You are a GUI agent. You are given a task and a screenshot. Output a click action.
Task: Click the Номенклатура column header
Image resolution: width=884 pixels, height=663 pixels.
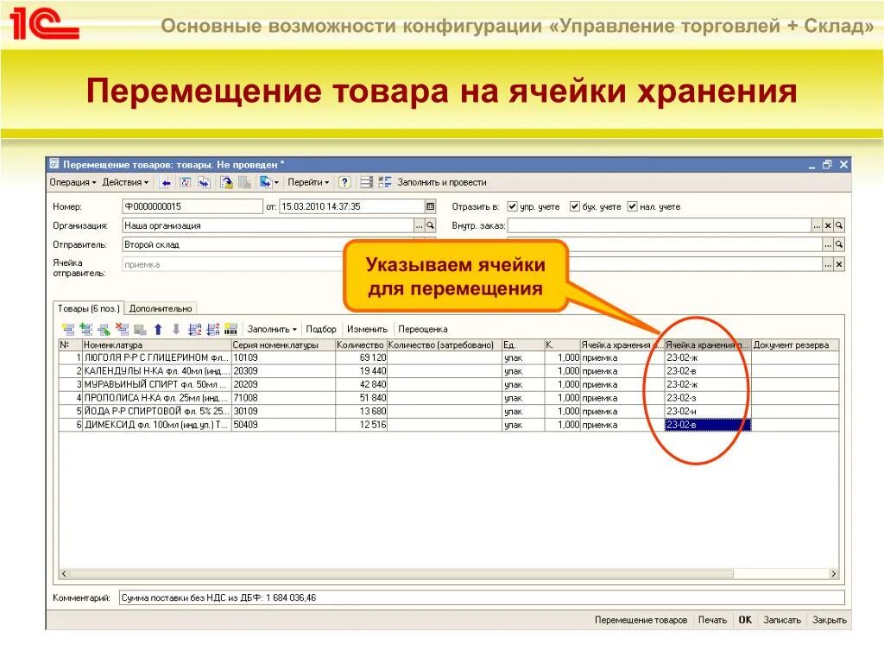click(156, 344)
